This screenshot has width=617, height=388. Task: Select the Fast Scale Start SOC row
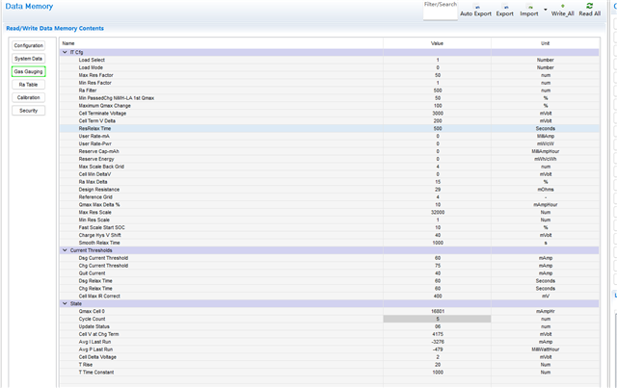click(330, 227)
